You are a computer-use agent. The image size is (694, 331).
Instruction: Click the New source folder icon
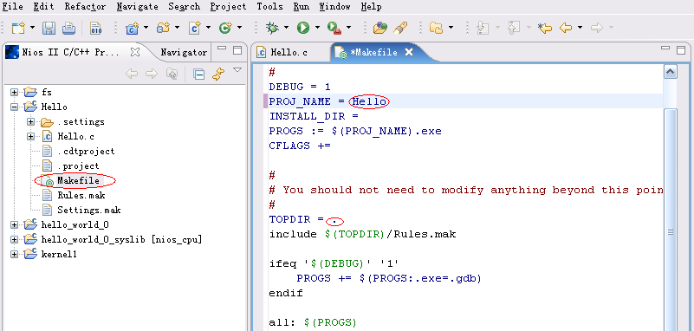click(x=164, y=28)
